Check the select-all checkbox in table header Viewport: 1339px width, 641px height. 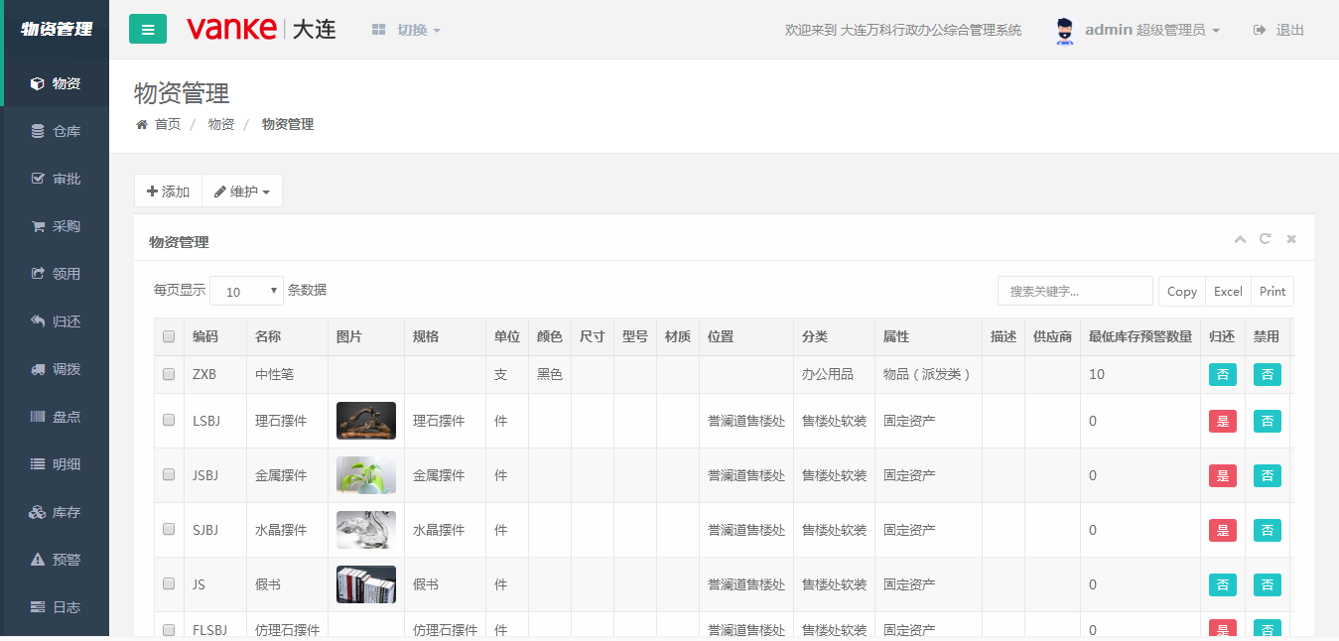[x=169, y=336]
